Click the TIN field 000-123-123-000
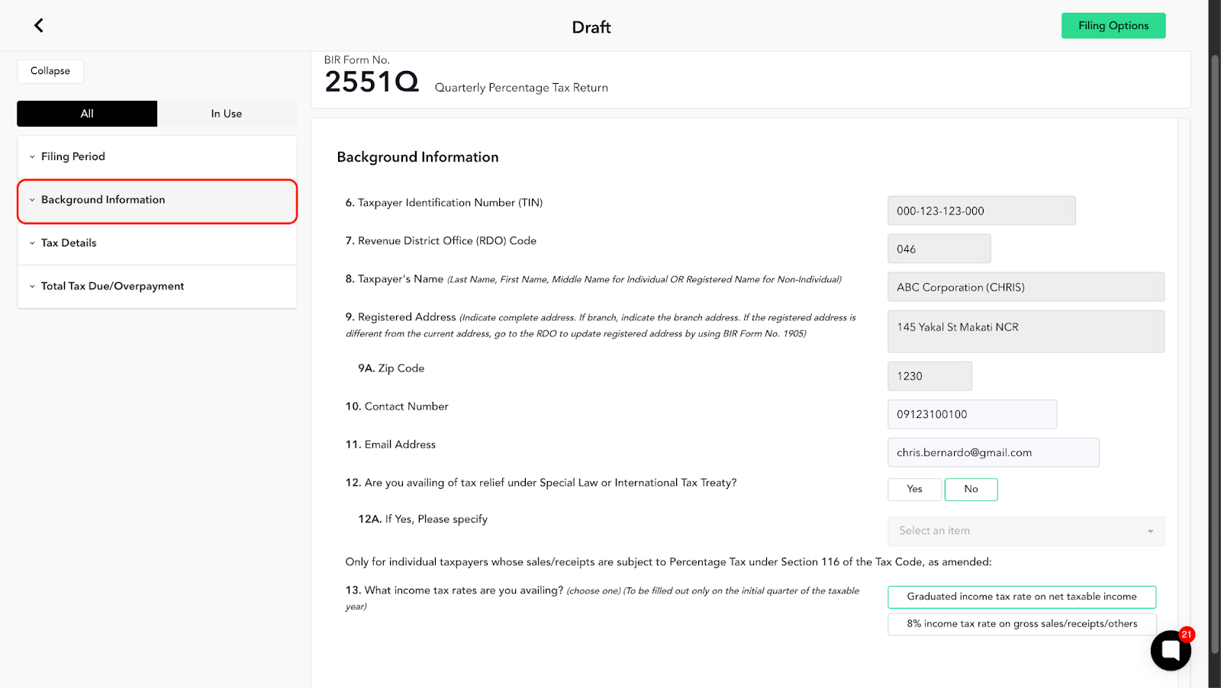1221x688 pixels. [981, 211]
